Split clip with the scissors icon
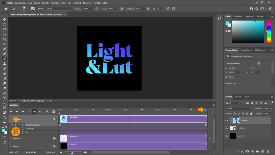275x155 pixels. [x=48, y=111]
